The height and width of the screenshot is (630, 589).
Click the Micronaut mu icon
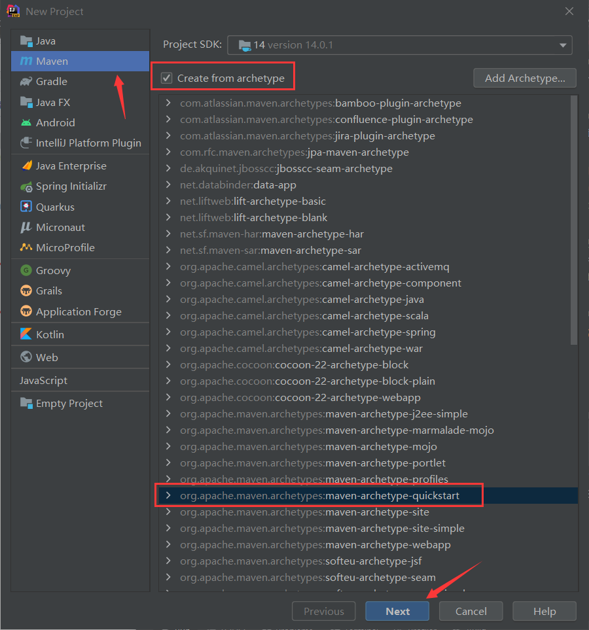tap(26, 227)
